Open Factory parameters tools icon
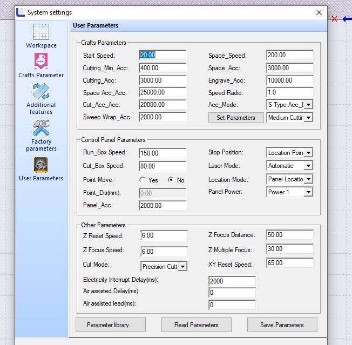352x345 pixels. pyautogui.click(x=41, y=128)
